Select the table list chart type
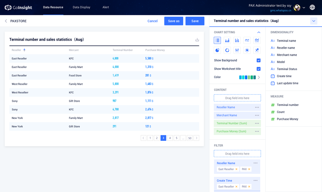Image resolution: width=322 pixels, height=192 pixels. coord(217,40)
